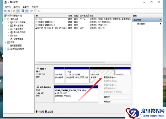The image size is (166, 119).
Task: Click the Forward arrow toolbar icon
Action: click(9, 11)
